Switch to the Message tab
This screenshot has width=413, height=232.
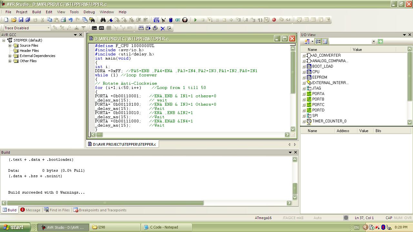[x=30, y=210]
